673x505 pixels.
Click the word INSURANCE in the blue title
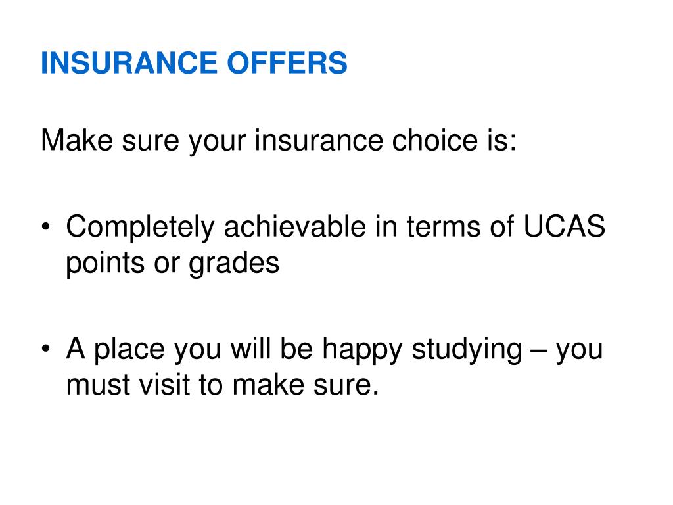[129, 63]
